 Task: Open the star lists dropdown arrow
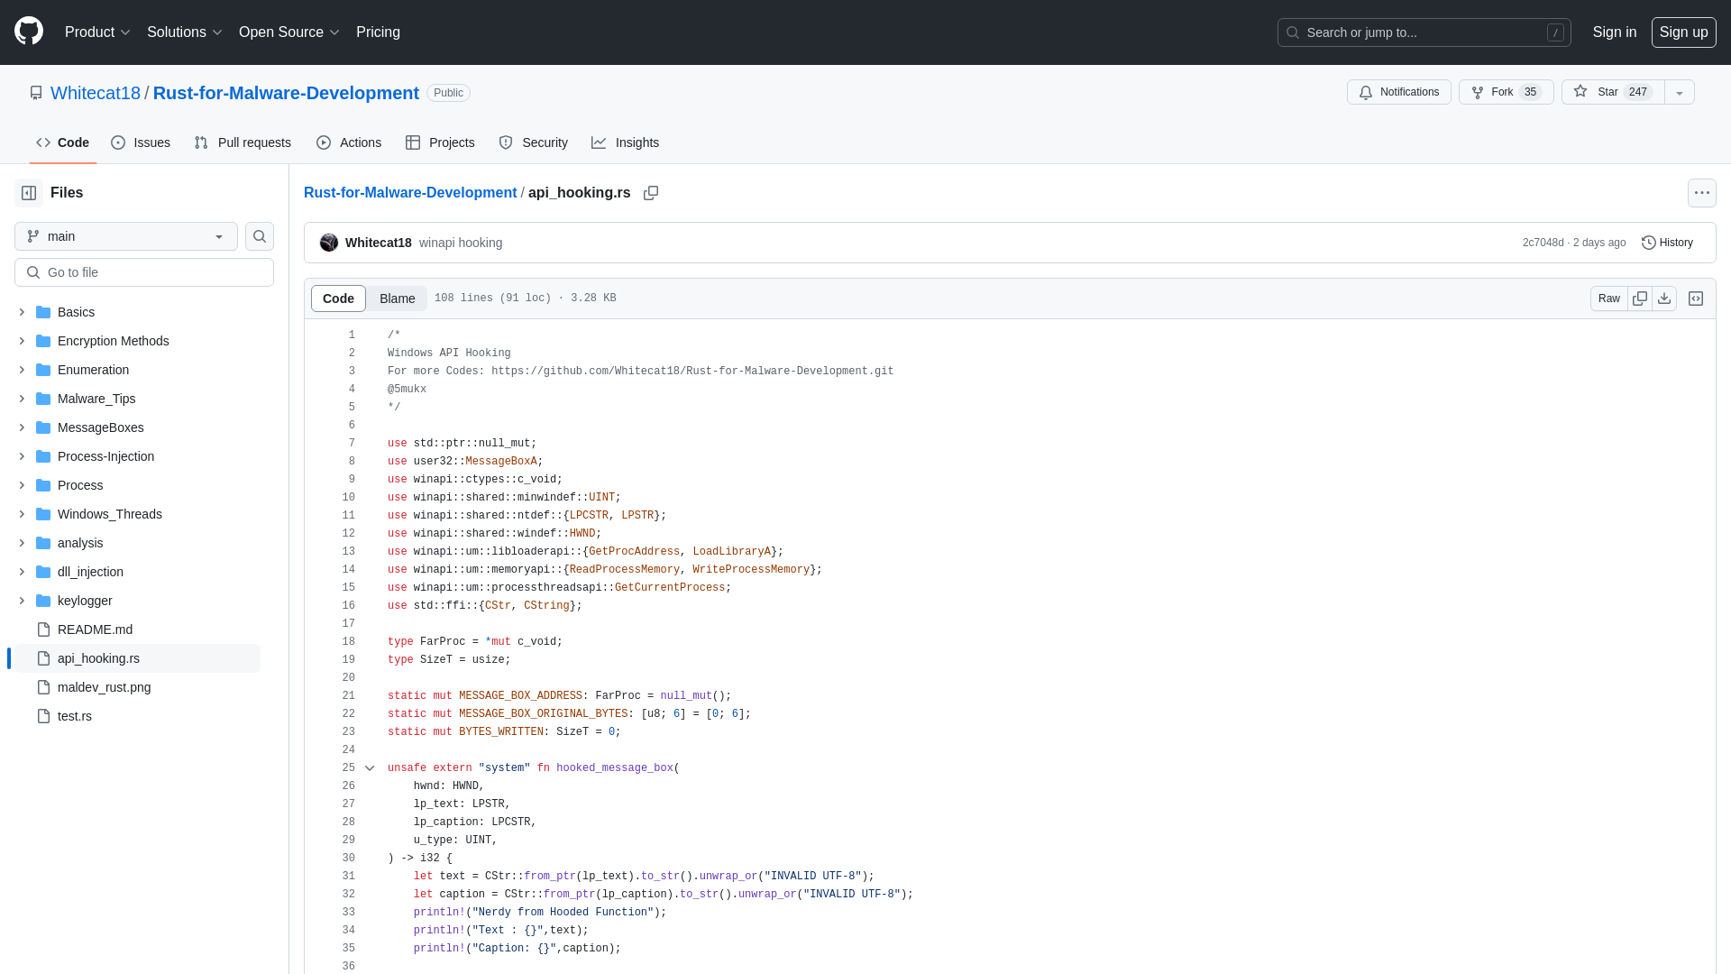pyautogui.click(x=1680, y=92)
